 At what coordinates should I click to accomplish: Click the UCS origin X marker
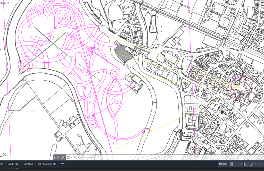5,155
